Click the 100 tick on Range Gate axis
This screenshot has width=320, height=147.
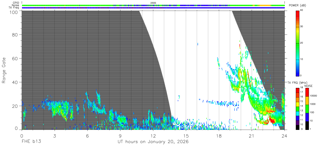point(14,12)
